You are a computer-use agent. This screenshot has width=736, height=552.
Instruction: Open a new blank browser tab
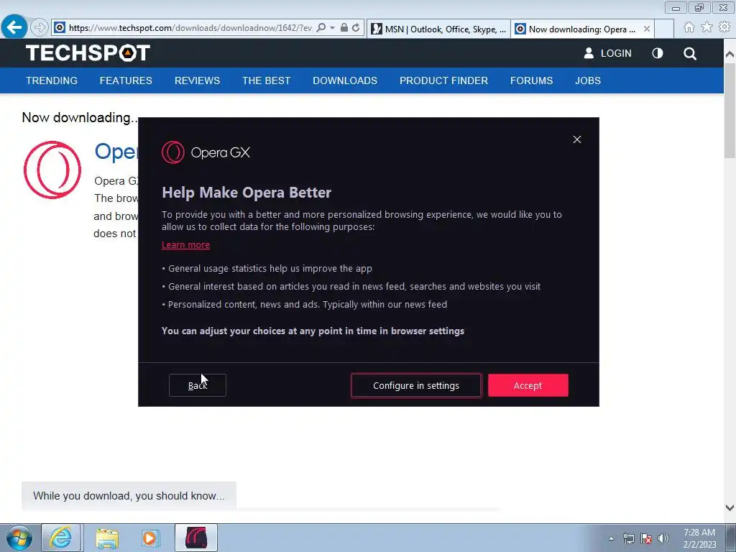pos(664,29)
